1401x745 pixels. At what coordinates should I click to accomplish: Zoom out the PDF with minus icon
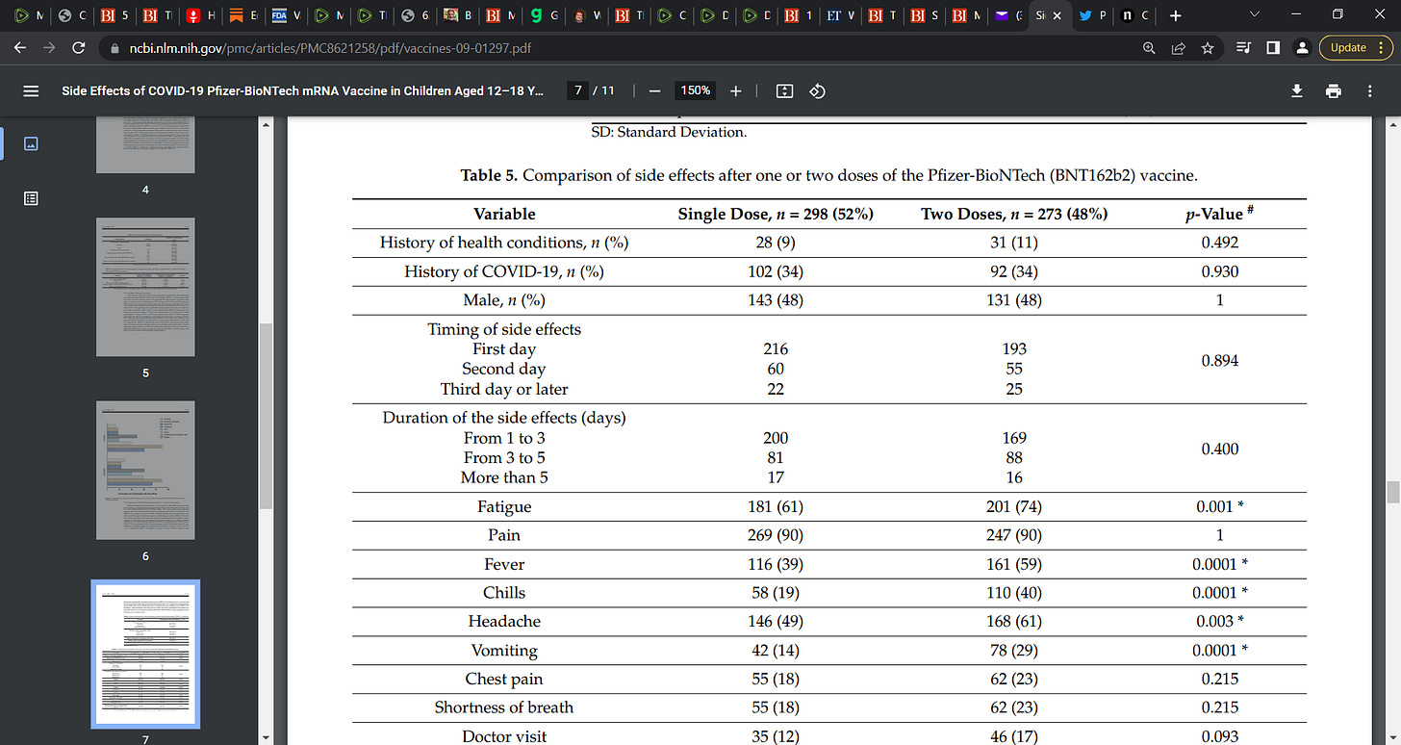(x=654, y=90)
